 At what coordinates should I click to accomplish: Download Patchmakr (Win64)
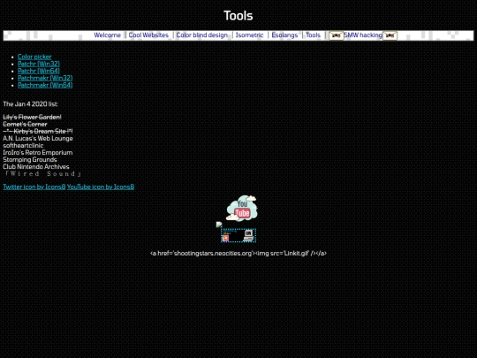(45, 85)
